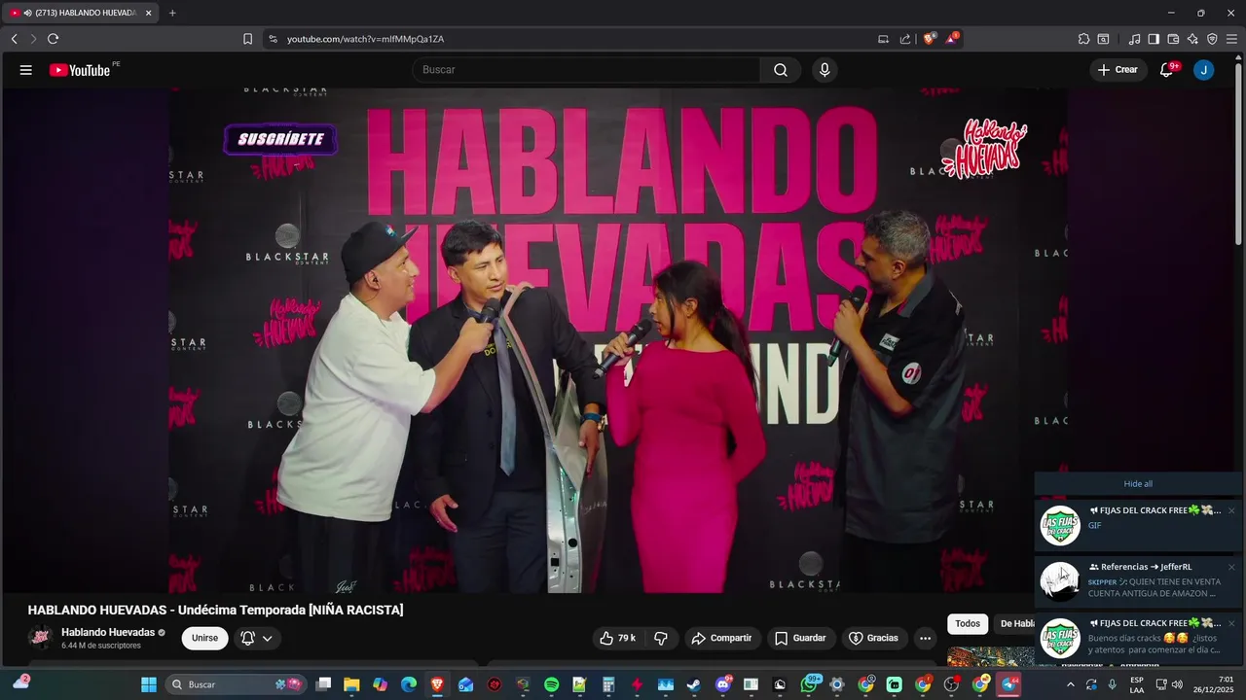Open YouTube notifications bell
The width and height of the screenshot is (1246, 700).
pyautogui.click(x=1166, y=70)
